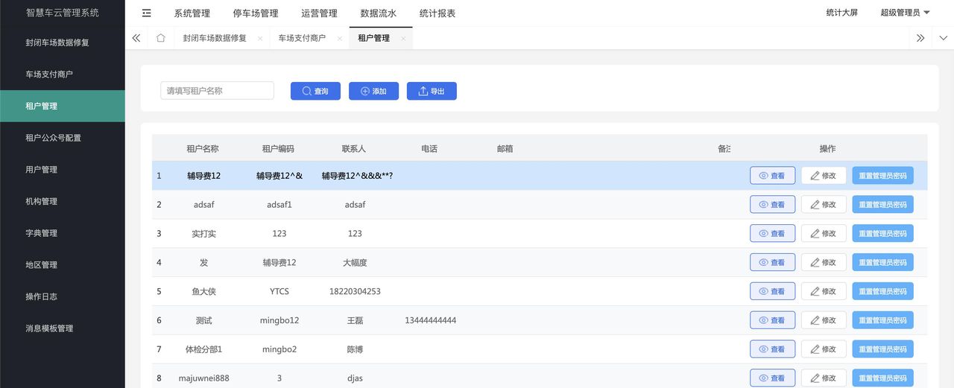View the 实打实 tenant with 查看

click(x=772, y=233)
